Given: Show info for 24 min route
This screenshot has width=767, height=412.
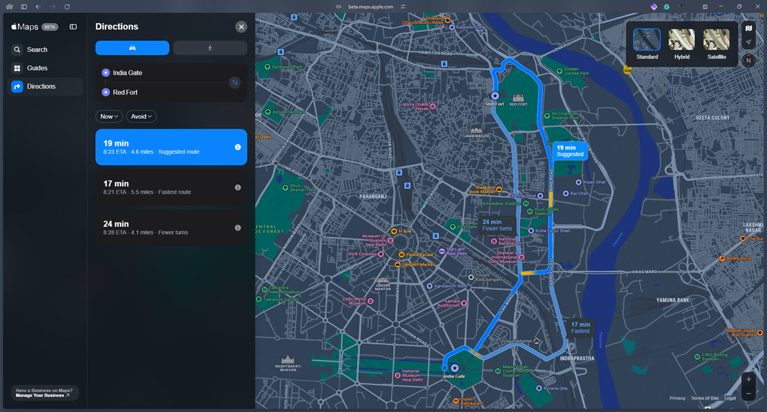Looking at the screenshot, I should (238, 228).
